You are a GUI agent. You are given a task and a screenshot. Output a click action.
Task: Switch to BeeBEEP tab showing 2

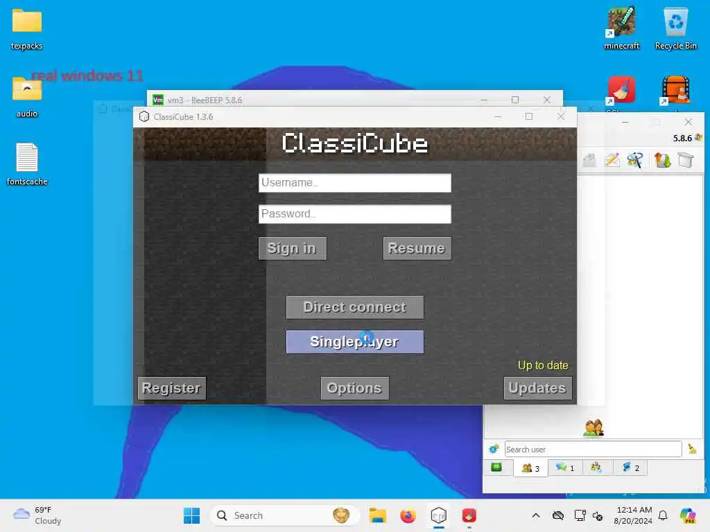(x=630, y=468)
